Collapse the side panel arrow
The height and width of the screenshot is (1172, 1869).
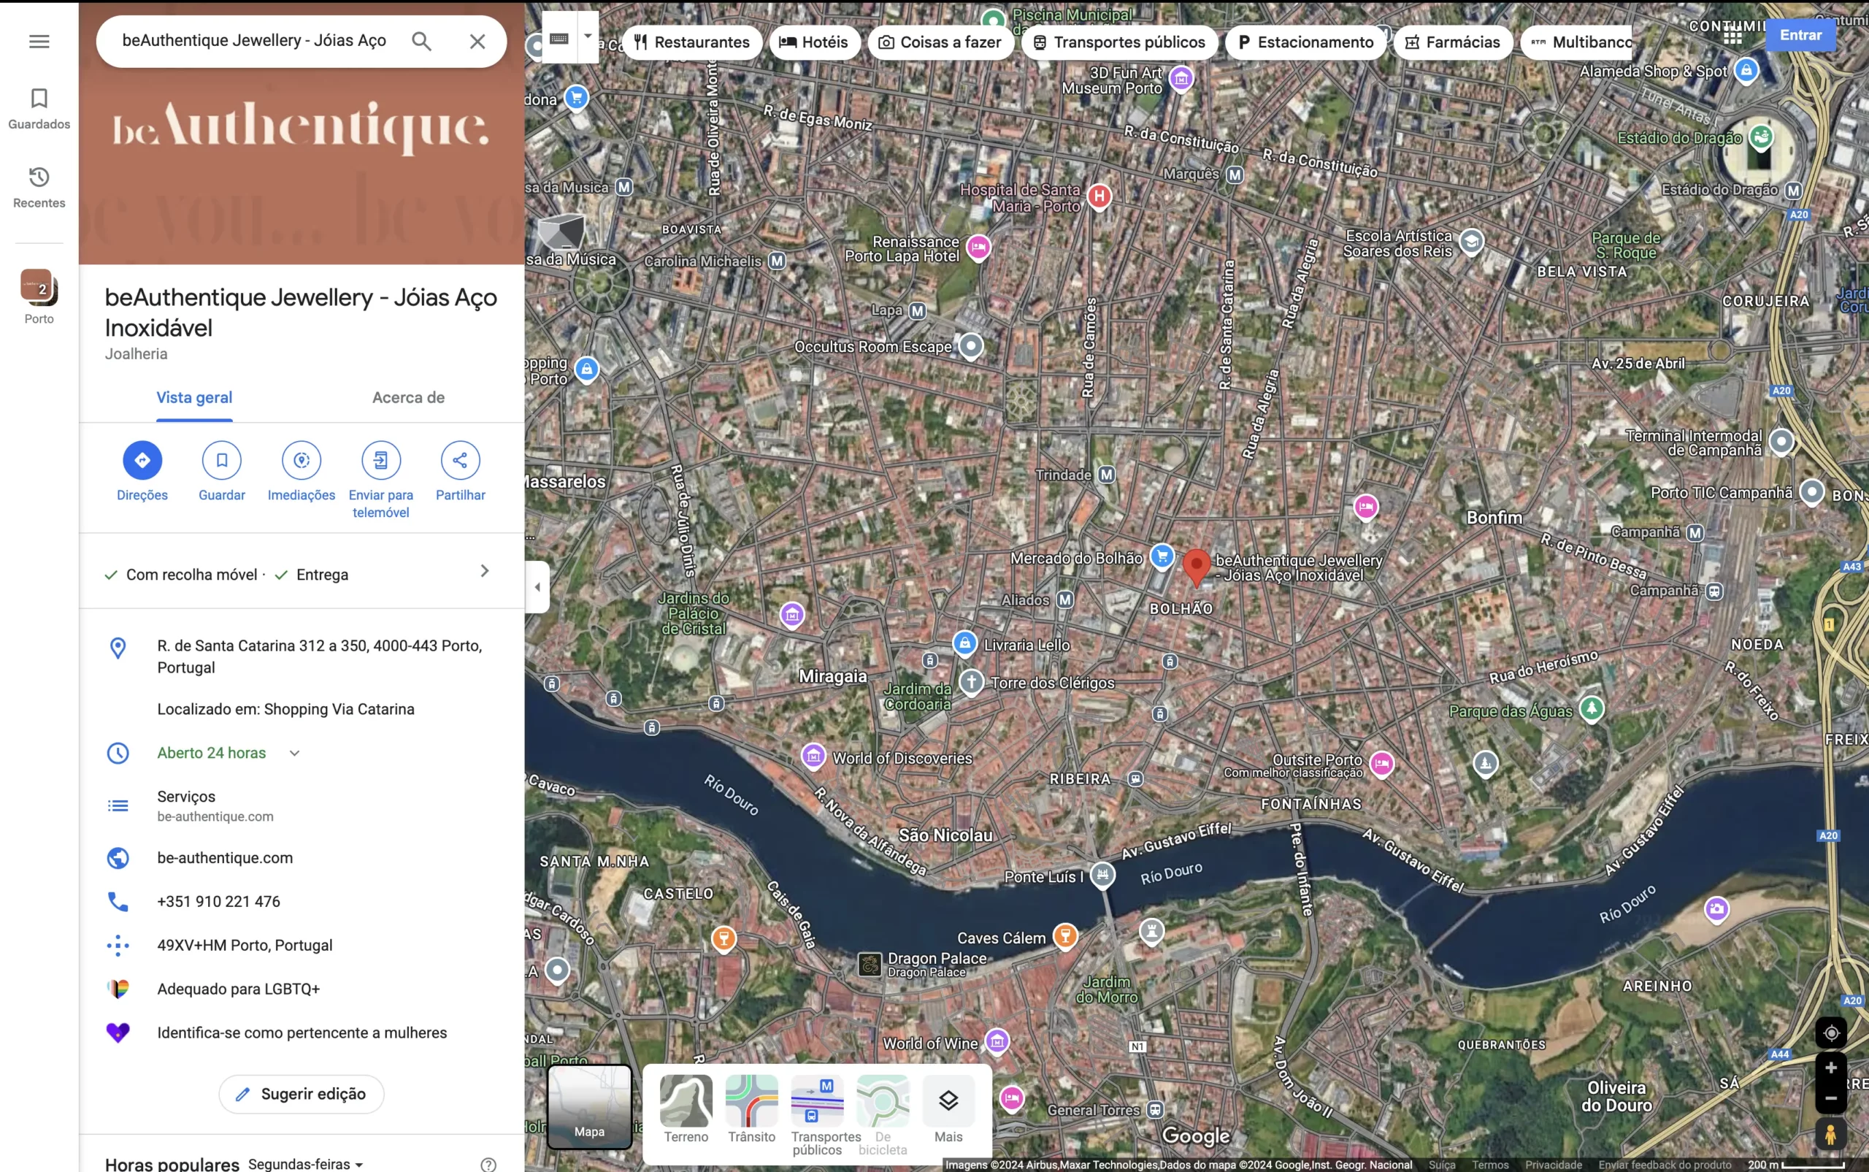point(537,587)
